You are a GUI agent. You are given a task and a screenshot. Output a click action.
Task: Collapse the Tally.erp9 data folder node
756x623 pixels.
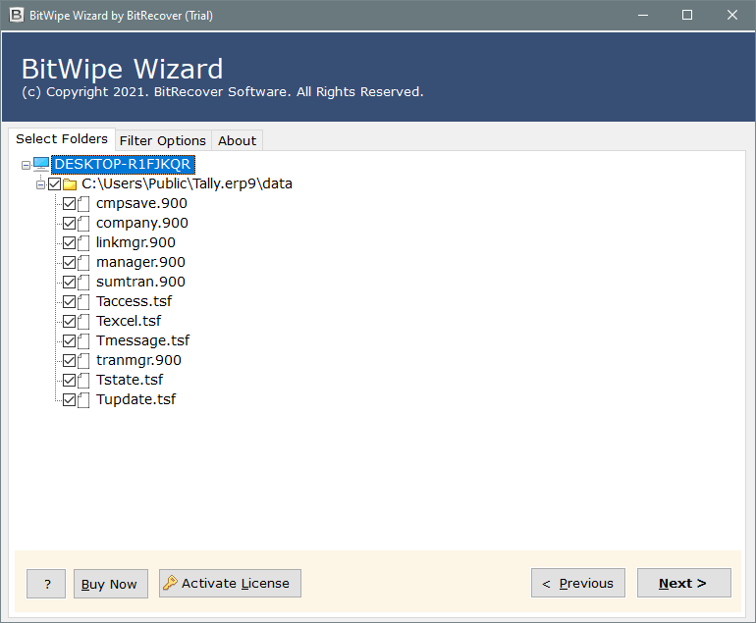tap(40, 184)
